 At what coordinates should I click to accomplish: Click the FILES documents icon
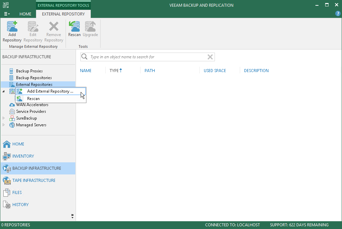pyautogui.click(x=6, y=193)
